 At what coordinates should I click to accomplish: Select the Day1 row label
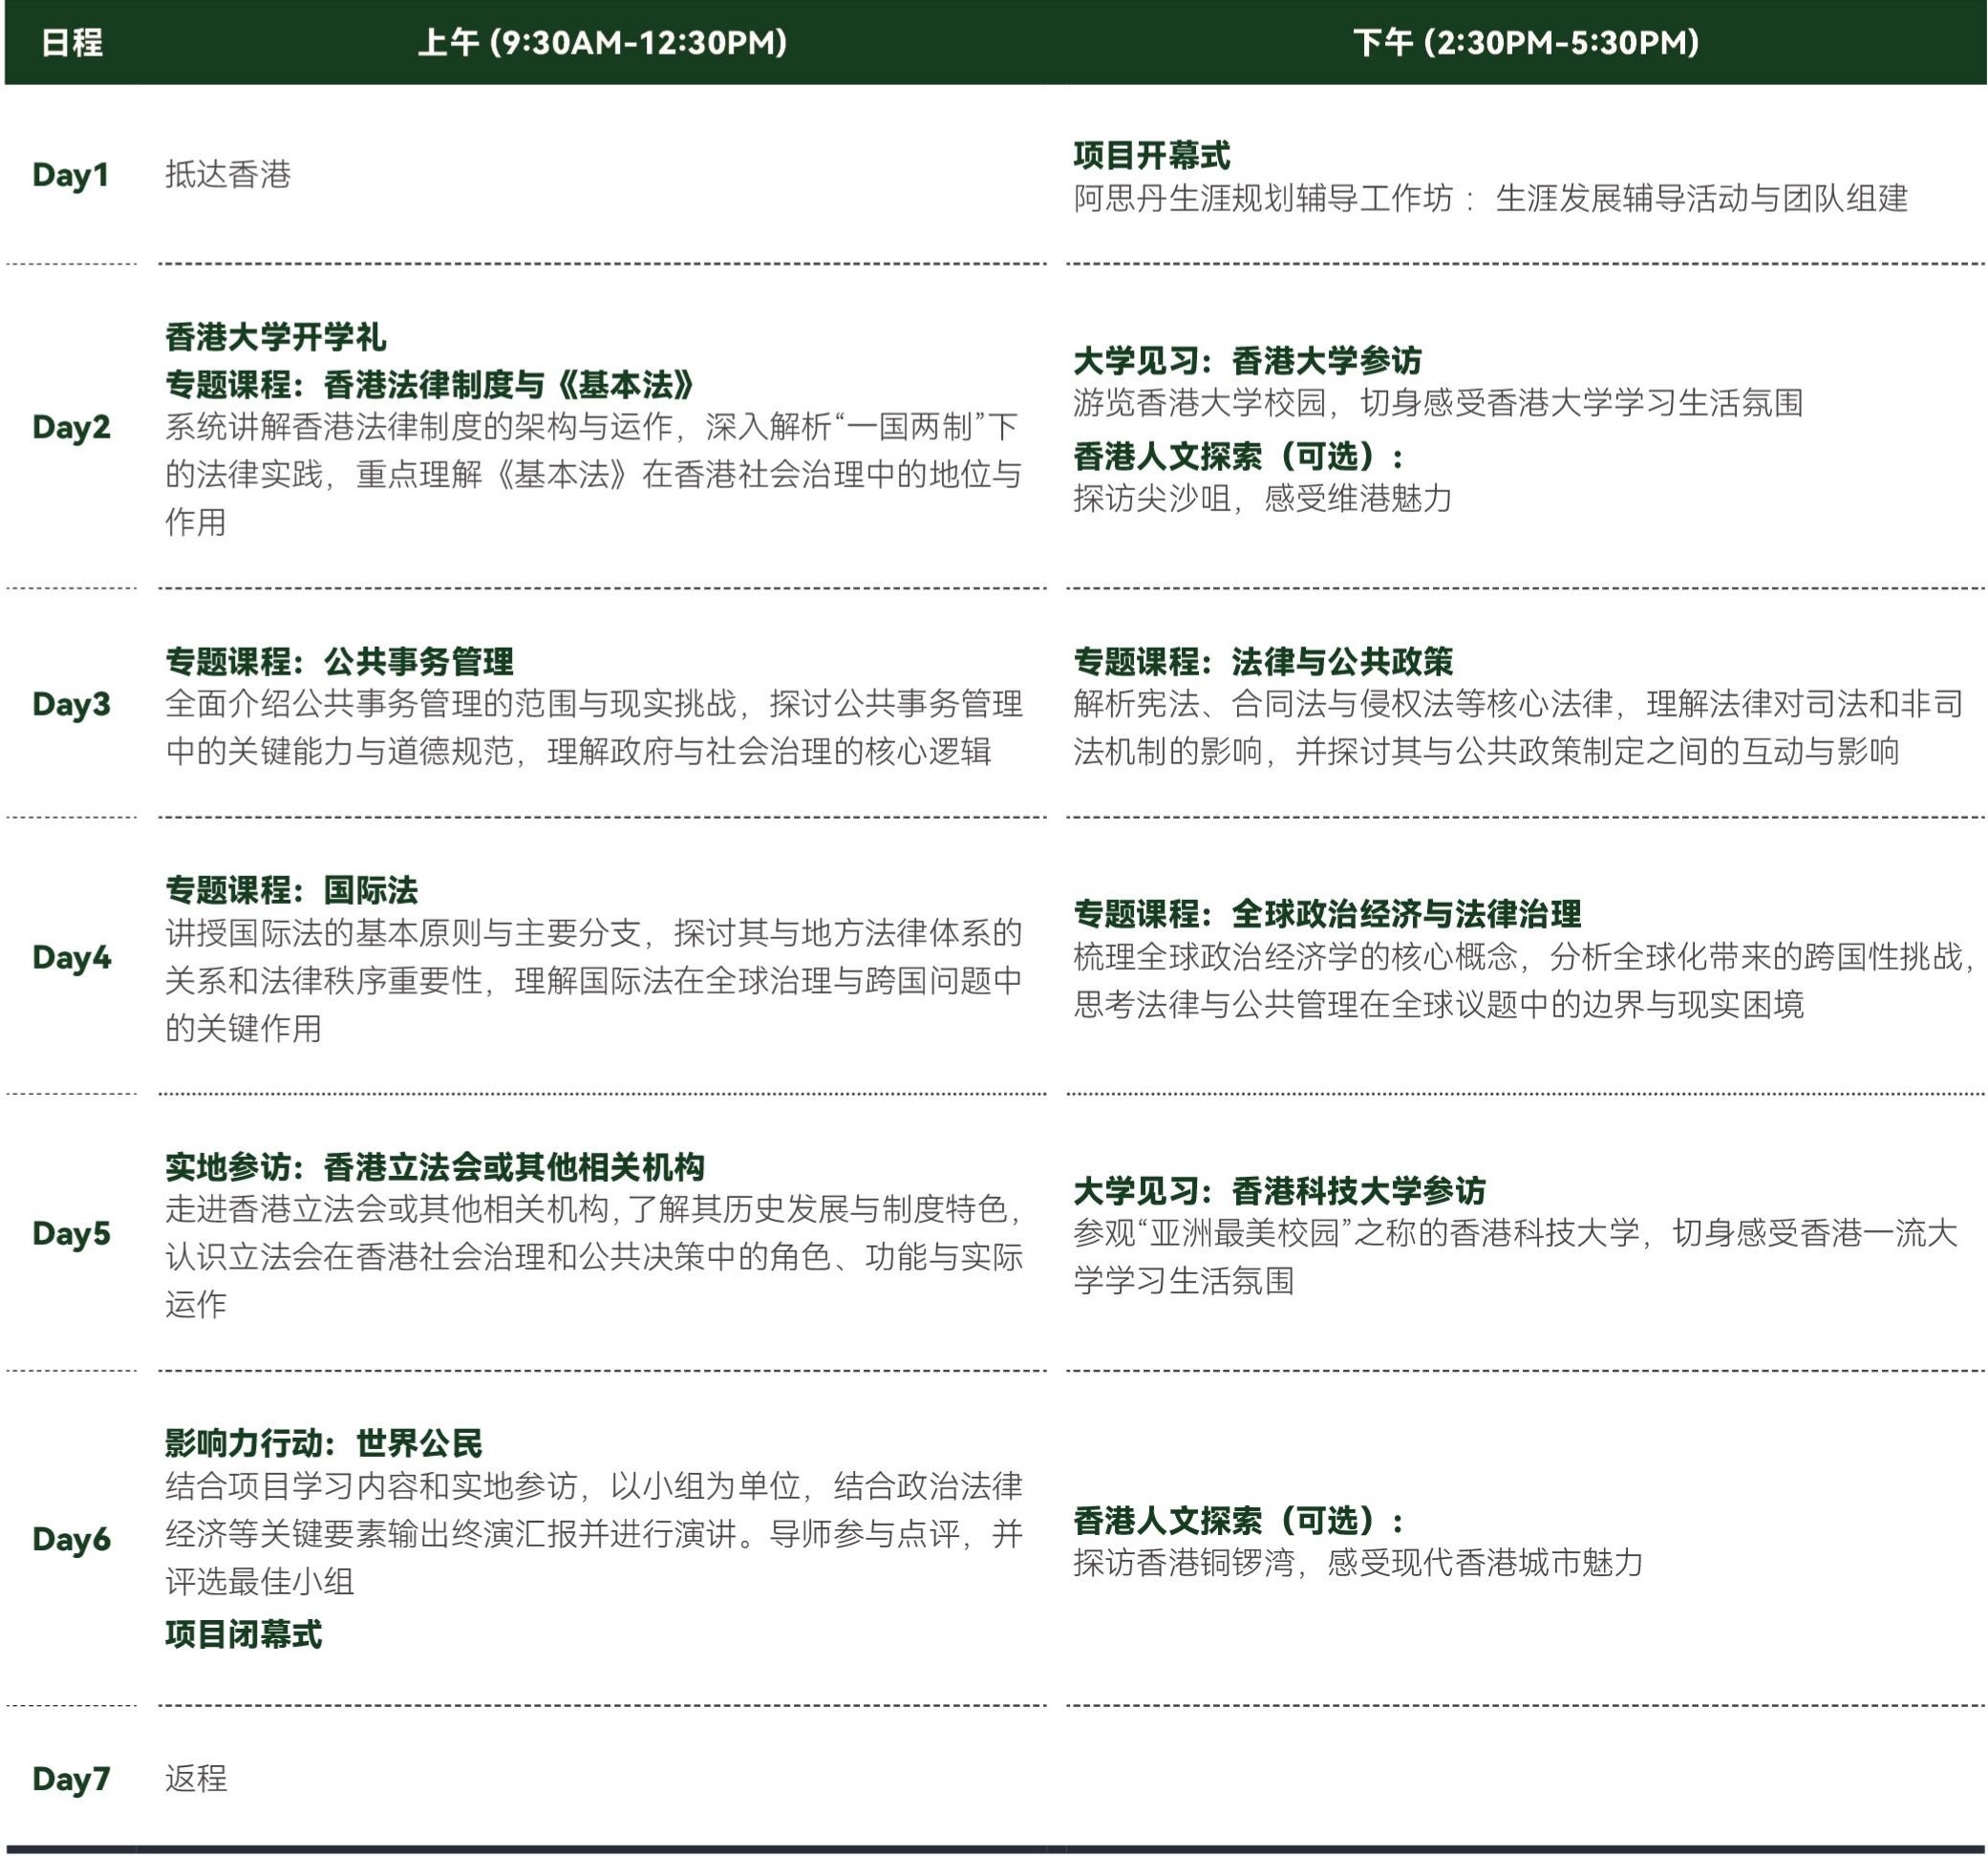coord(70,175)
